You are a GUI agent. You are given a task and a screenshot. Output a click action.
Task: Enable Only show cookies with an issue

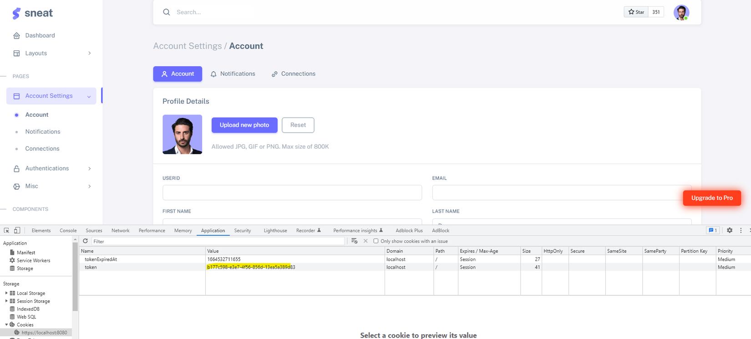coord(376,241)
